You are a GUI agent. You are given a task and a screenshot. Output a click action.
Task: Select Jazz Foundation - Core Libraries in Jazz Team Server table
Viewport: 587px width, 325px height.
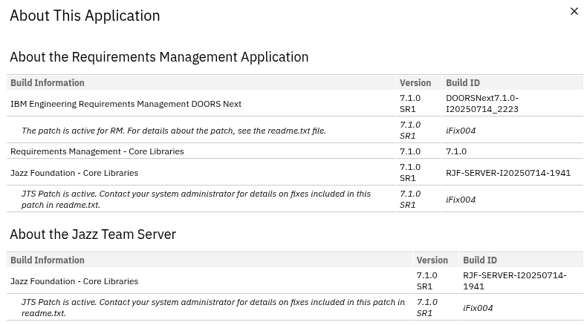(74, 281)
